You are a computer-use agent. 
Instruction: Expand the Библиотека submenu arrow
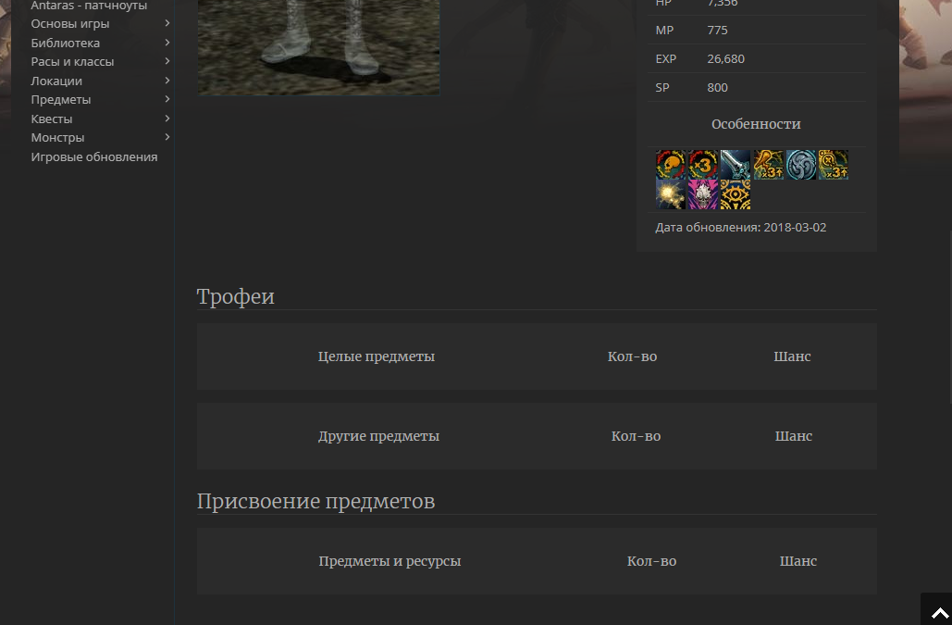pos(167,43)
